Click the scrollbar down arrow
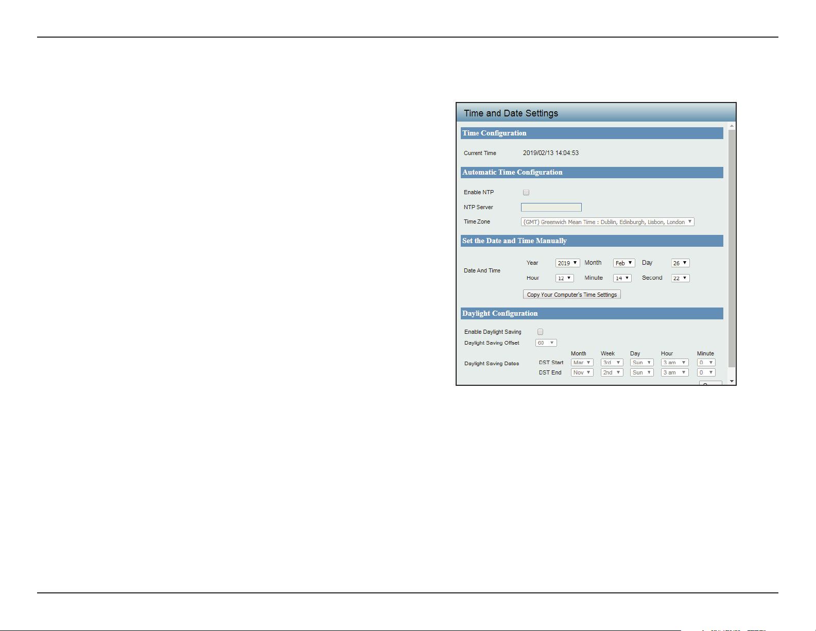 (732, 382)
